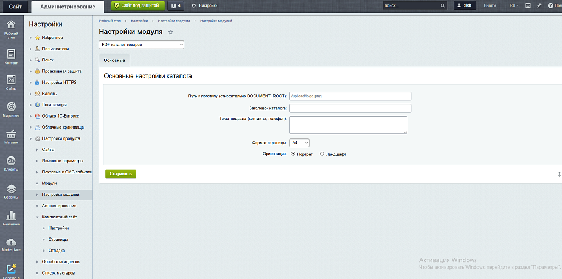This screenshot has width=562, height=279.
Task: Click the pin icon in the top bar
Action: tap(539, 5)
